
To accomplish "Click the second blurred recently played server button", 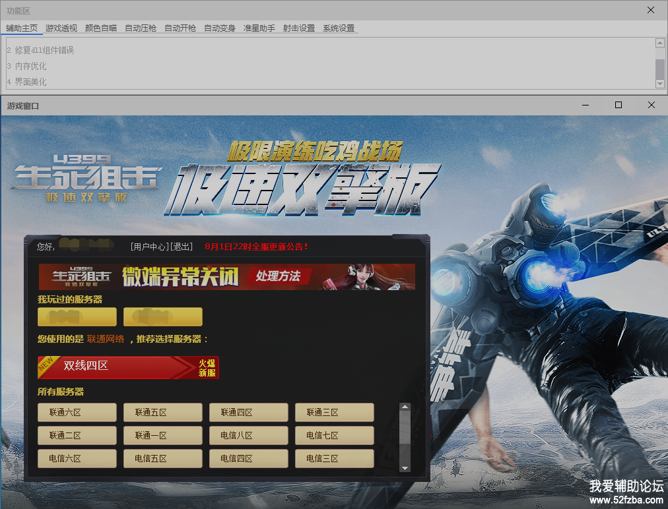I will point(163,316).
